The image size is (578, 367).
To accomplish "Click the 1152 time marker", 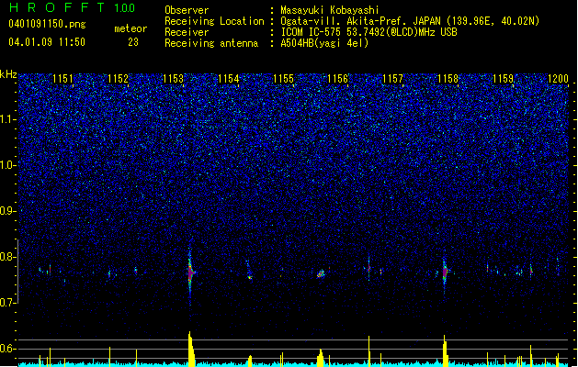I will pyautogui.click(x=118, y=79).
